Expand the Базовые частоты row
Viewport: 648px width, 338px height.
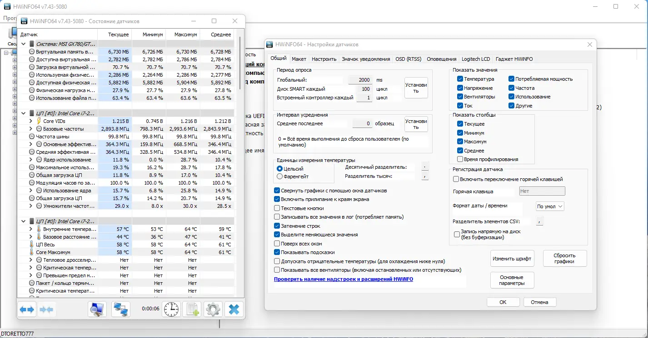tap(31, 129)
